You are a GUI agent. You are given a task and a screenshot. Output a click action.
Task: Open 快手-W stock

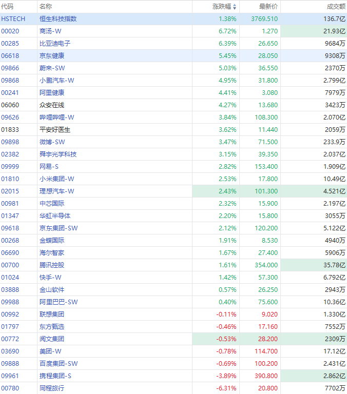[x=50, y=278]
